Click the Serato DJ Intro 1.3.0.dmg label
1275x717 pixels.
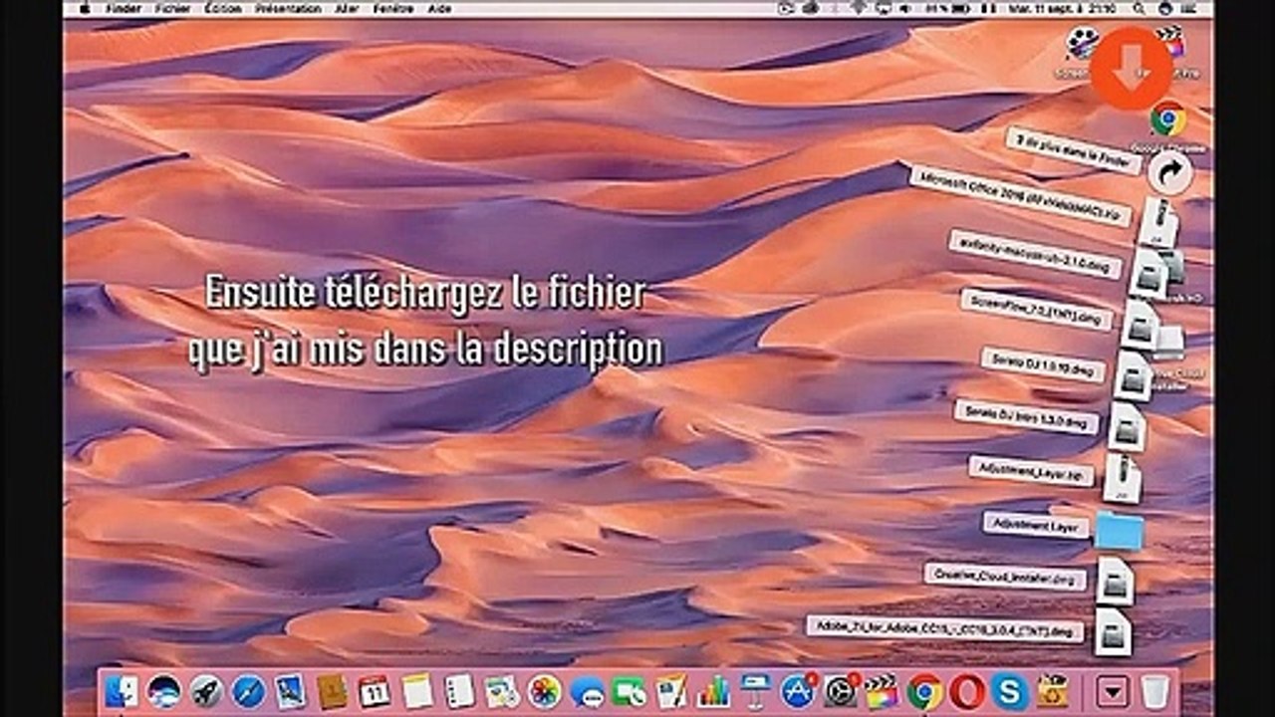point(1026,416)
